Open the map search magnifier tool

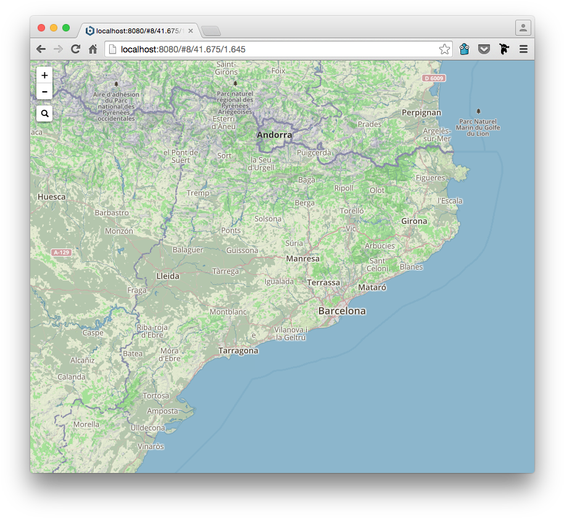[44, 113]
